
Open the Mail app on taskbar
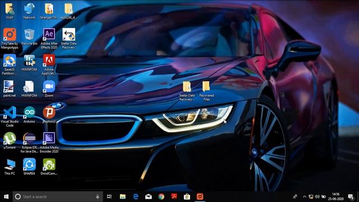pos(148,196)
